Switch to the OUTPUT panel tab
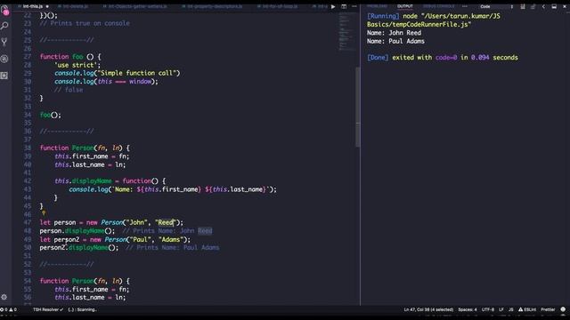This screenshot has height=320, width=570. pyautogui.click(x=405, y=6)
